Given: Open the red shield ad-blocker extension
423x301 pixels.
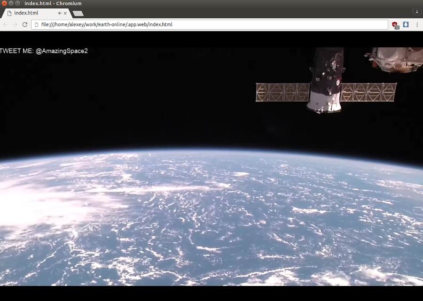Looking at the screenshot, I should tap(395, 25).
